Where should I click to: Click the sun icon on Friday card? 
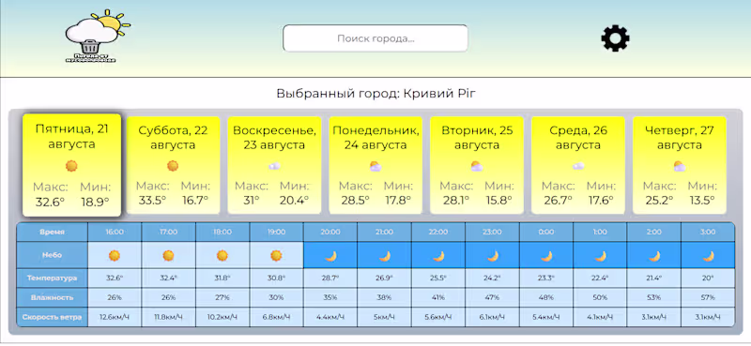pos(71,166)
